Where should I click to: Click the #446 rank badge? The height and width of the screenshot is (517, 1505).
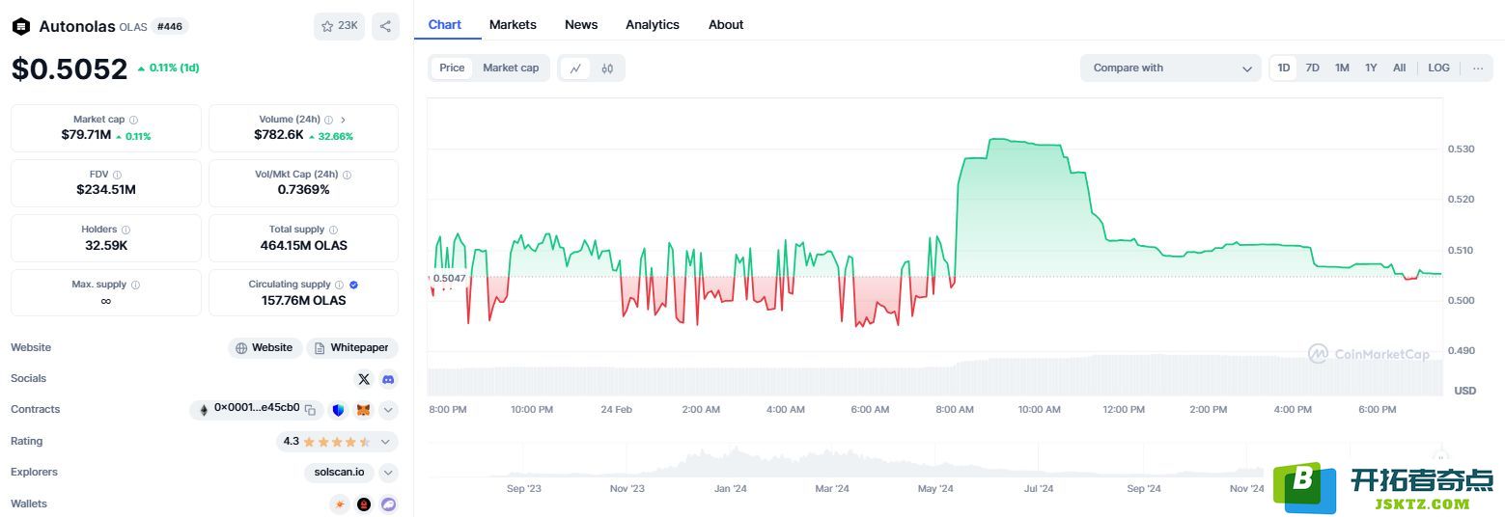pyautogui.click(x=170, y=26)
